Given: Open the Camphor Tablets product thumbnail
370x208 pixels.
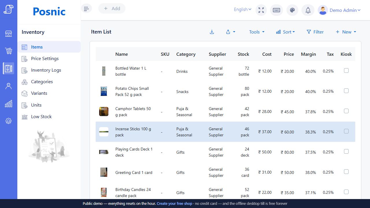Looking at the screenshot, I should [x=104, y=112].
